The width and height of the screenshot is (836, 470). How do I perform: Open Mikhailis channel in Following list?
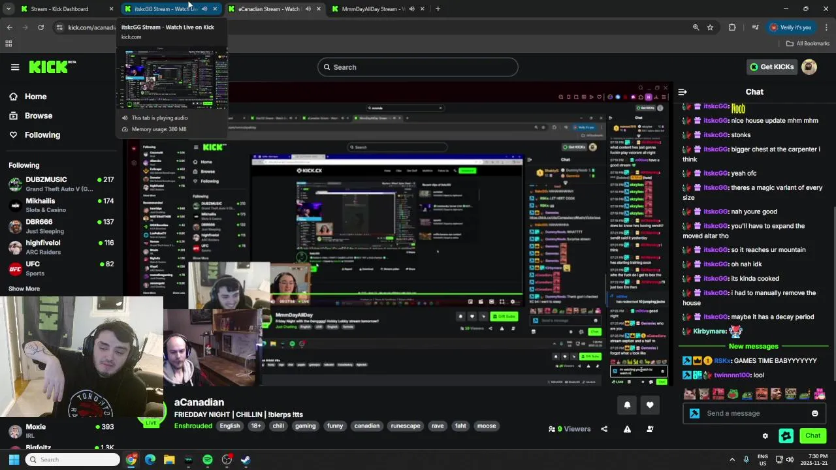point(61,205)
